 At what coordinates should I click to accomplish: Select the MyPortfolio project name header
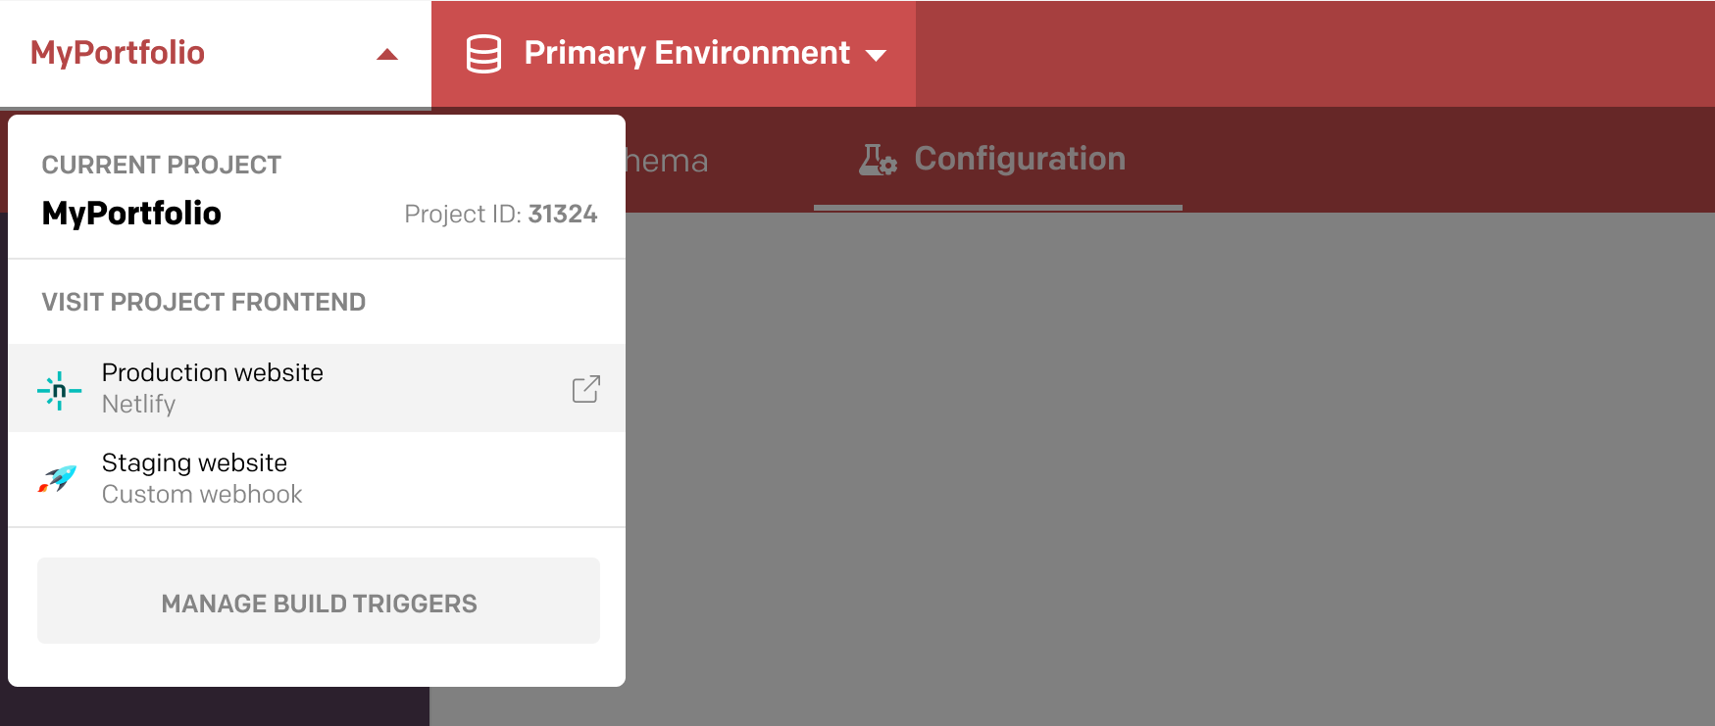131,214
